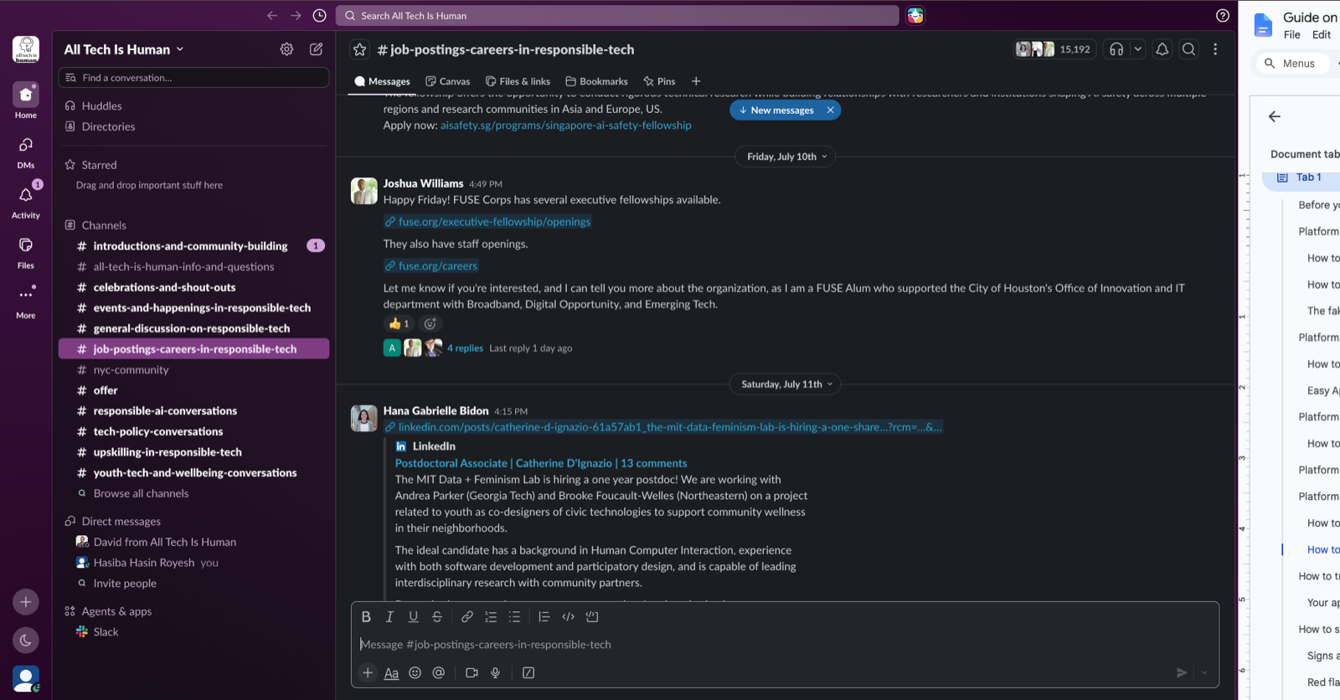Open channel notification bell settings
The width and height of the screenshot is (1340, 700).
click(x=1162, y=49)
